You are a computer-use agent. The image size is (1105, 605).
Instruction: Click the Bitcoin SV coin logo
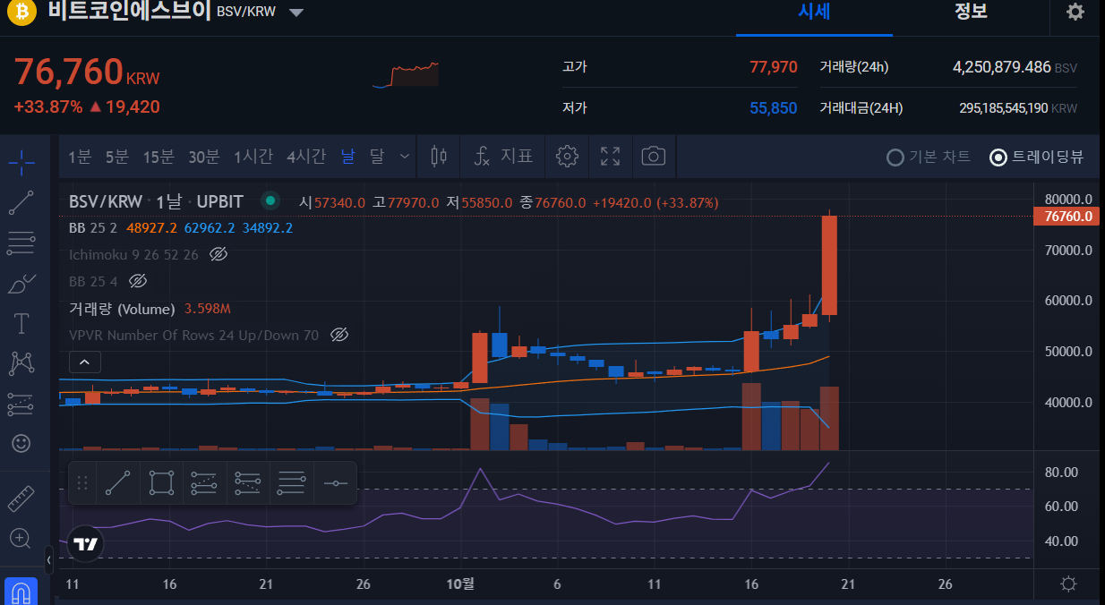click(x=21, y=12)
